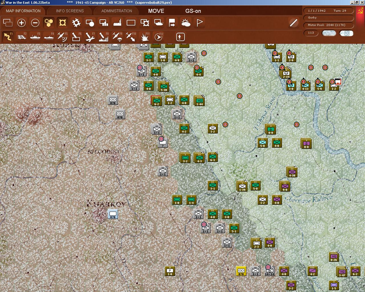
Task: Select F3 naval transport mode
Action: [35, 37]
